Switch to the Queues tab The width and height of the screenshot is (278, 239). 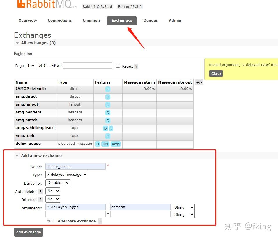tap(150, 20)
